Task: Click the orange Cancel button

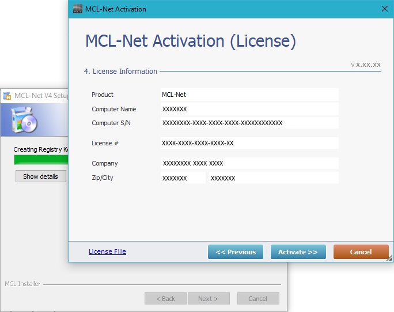Action: [361, 252]
